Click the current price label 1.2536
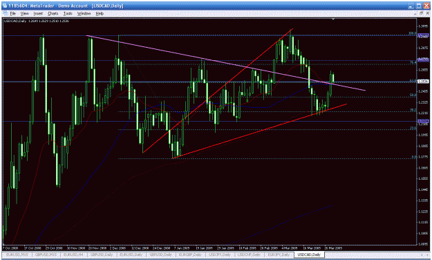432x260 pixels. (x=424, y=82)
